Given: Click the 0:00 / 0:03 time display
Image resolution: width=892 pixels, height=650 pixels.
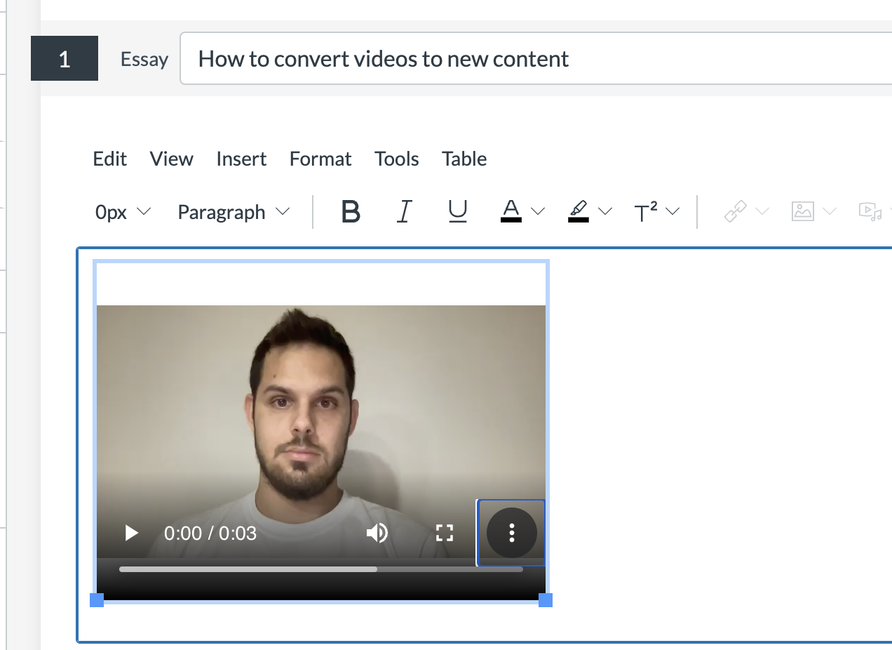Looking at the screenshot, I should point(210,533).
